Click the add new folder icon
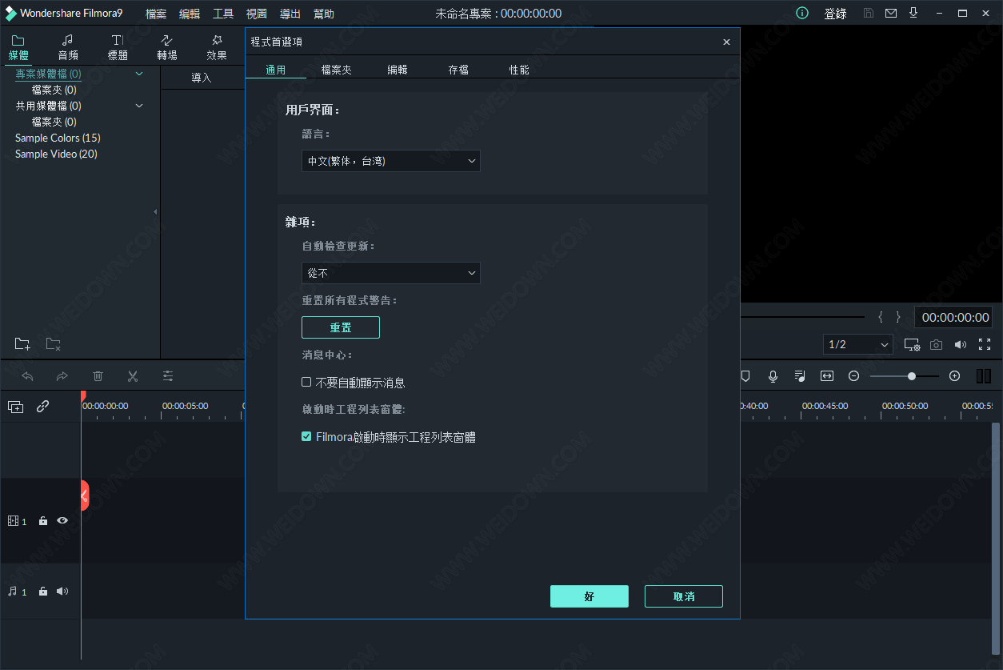Viewport: 1003px width, 670px height. click(22, 344)
